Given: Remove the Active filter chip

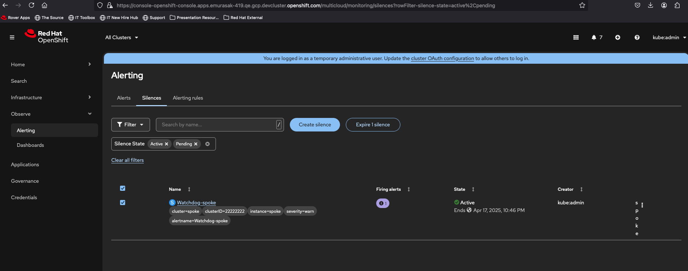Looking at the screenshot, I should tap(167, 144).
